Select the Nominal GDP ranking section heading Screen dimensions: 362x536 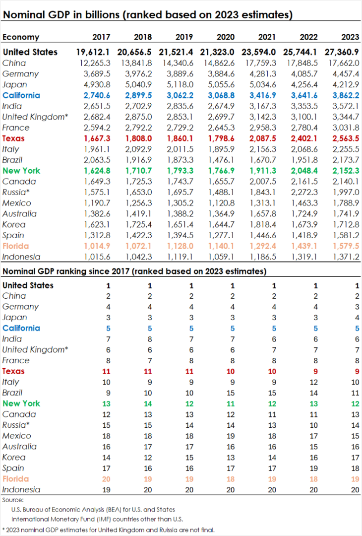click(134, 271)
